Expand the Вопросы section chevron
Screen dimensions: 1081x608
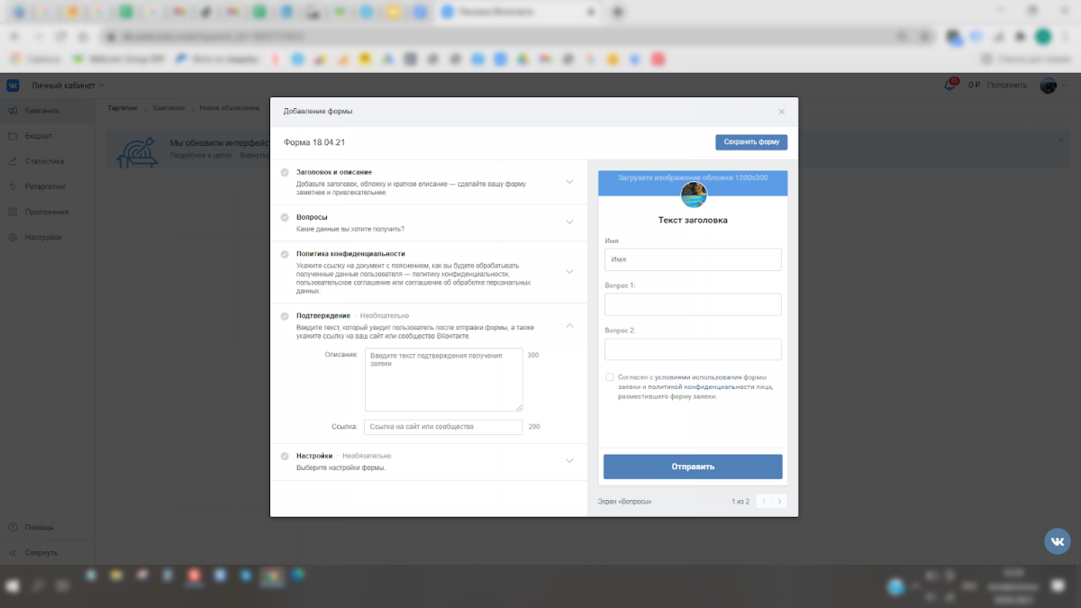[x=569, y=222]
